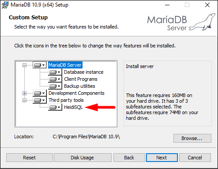The height and width of the screenshot is (169, 218).
Task: Open the Disk Usage dialog
Action: [x=83, y=158]
